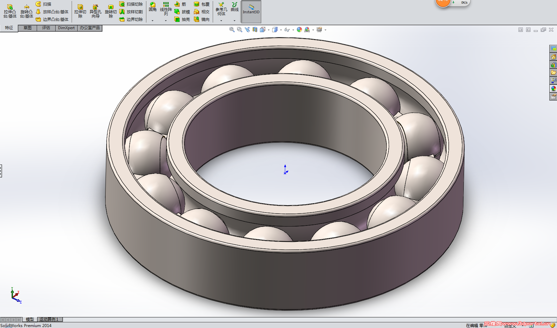
Task: Click Zoom to Area magnifier icon
Action: coord(240,30)
